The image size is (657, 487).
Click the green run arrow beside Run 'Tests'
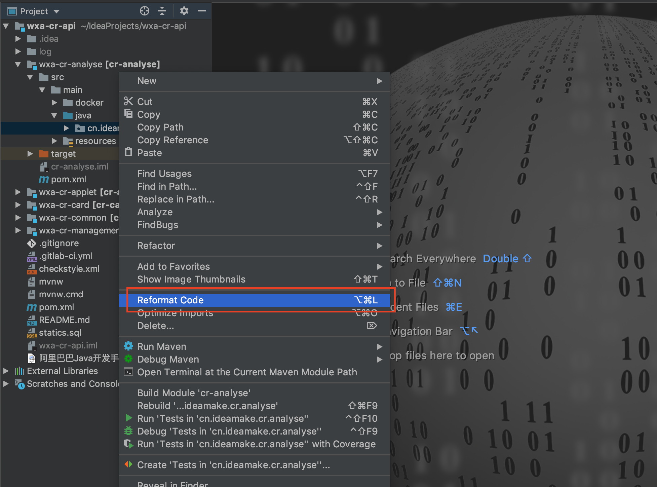click(x=128, y=418)
